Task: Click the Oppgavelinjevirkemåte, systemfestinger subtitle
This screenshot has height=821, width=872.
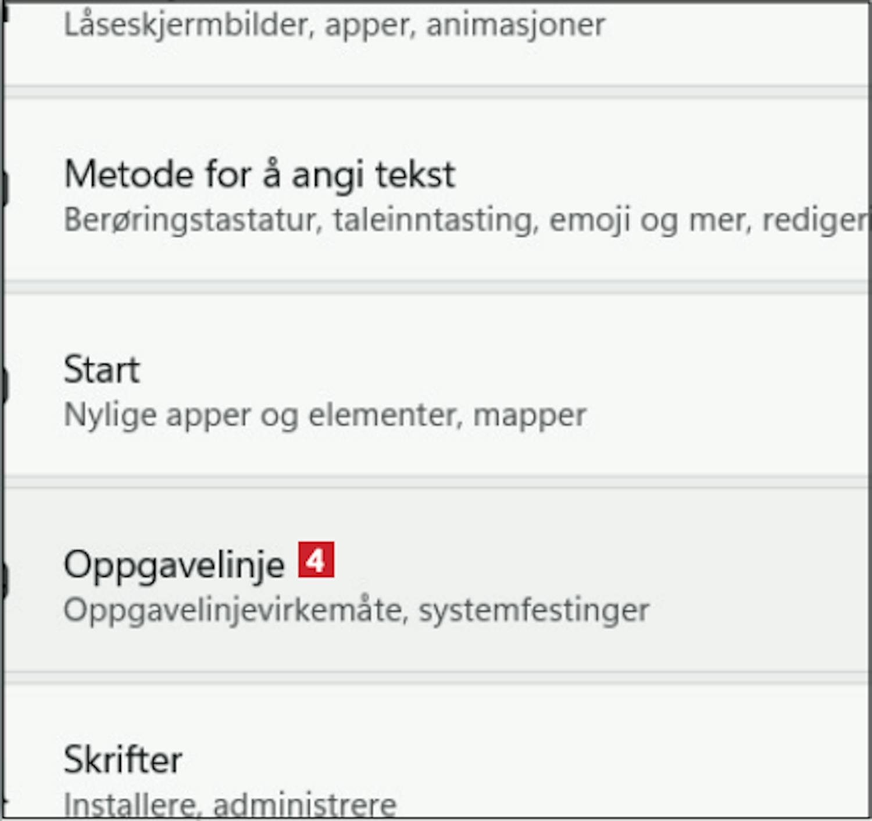Action: click(x=356, y=611)
